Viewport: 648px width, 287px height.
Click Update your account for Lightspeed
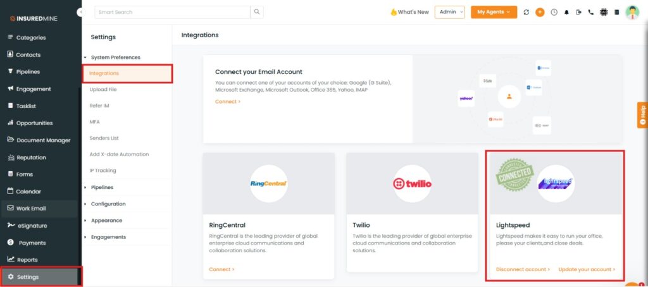click(x=587, y=269)
